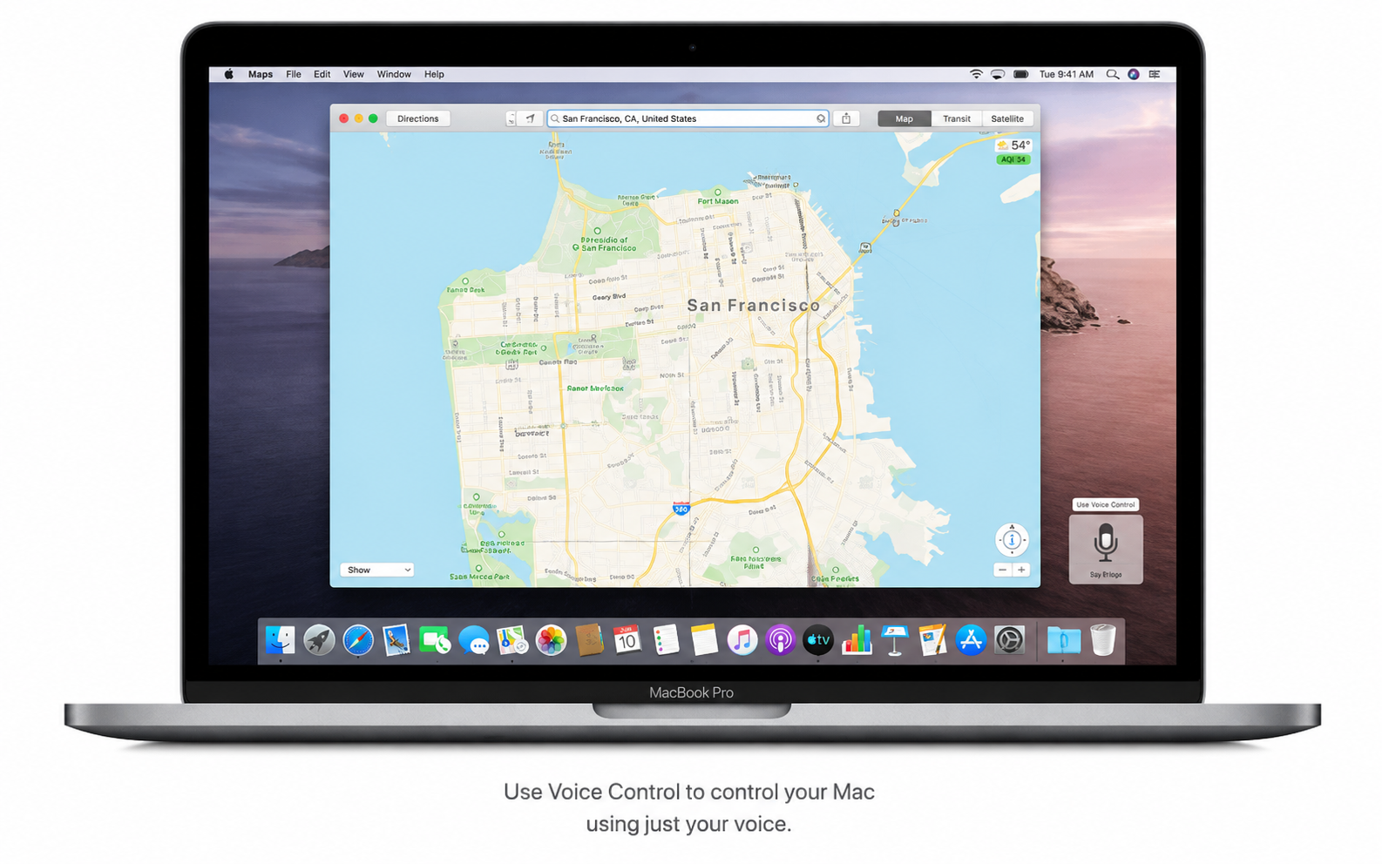Click the Voice Control microphone icon

pyautogui.click(x=1106, y=542)
